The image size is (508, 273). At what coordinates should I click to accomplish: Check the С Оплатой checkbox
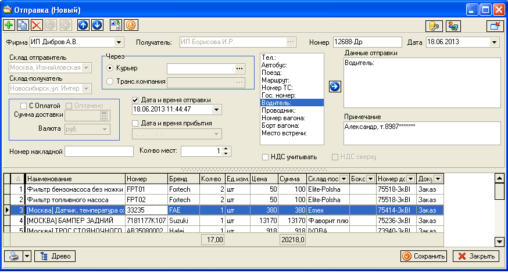(23, 106)
